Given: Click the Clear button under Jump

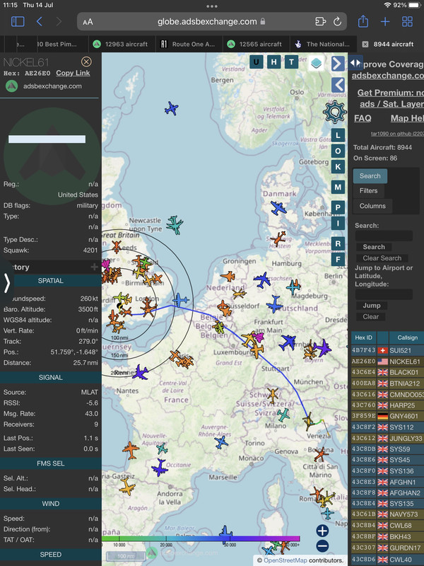Looking at the screenshot, I should [x=370, y=316].
